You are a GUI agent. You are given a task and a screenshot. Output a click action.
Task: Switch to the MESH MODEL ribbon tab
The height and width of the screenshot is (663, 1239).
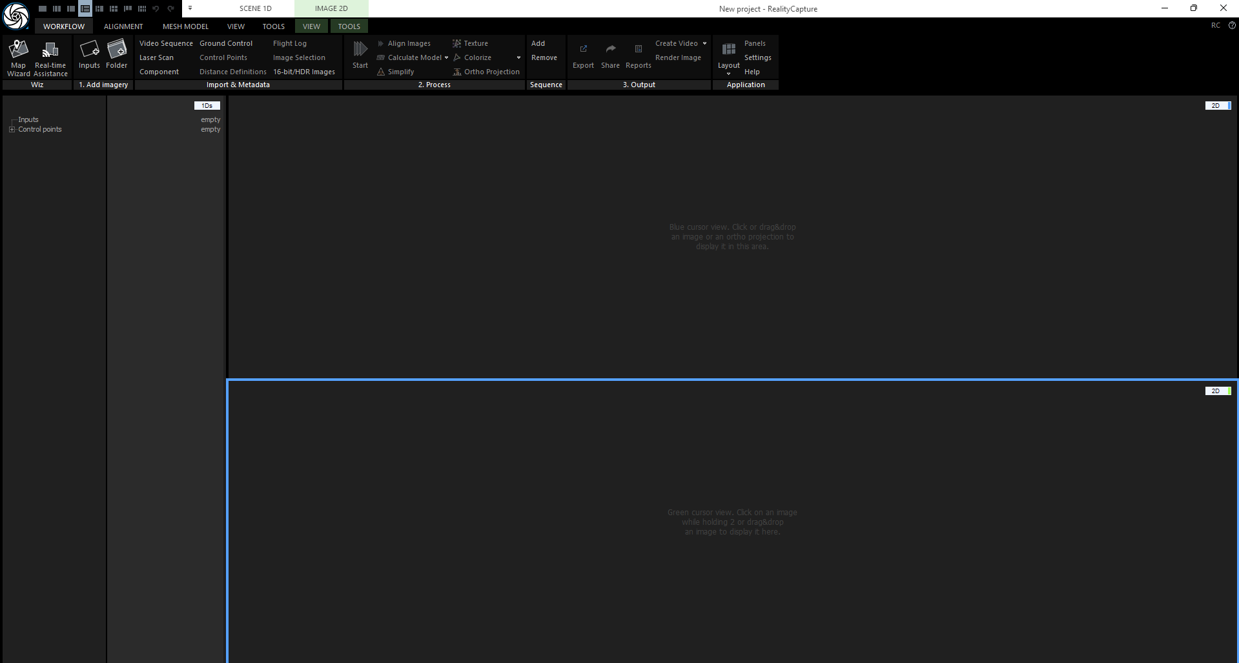pos(185,26)
